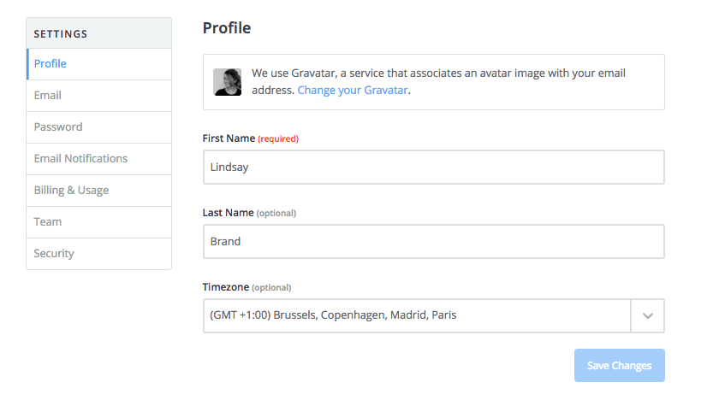Focus the Last Name input field
The width and height of the screenshot is (725, 400).
point(434,242)
